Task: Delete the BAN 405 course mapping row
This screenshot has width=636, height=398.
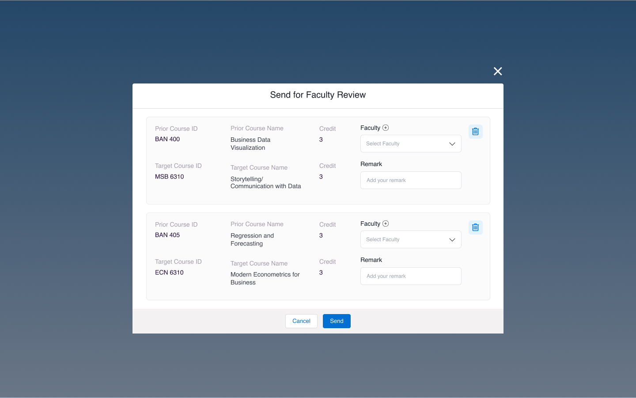Action: (x=475, y=227)
